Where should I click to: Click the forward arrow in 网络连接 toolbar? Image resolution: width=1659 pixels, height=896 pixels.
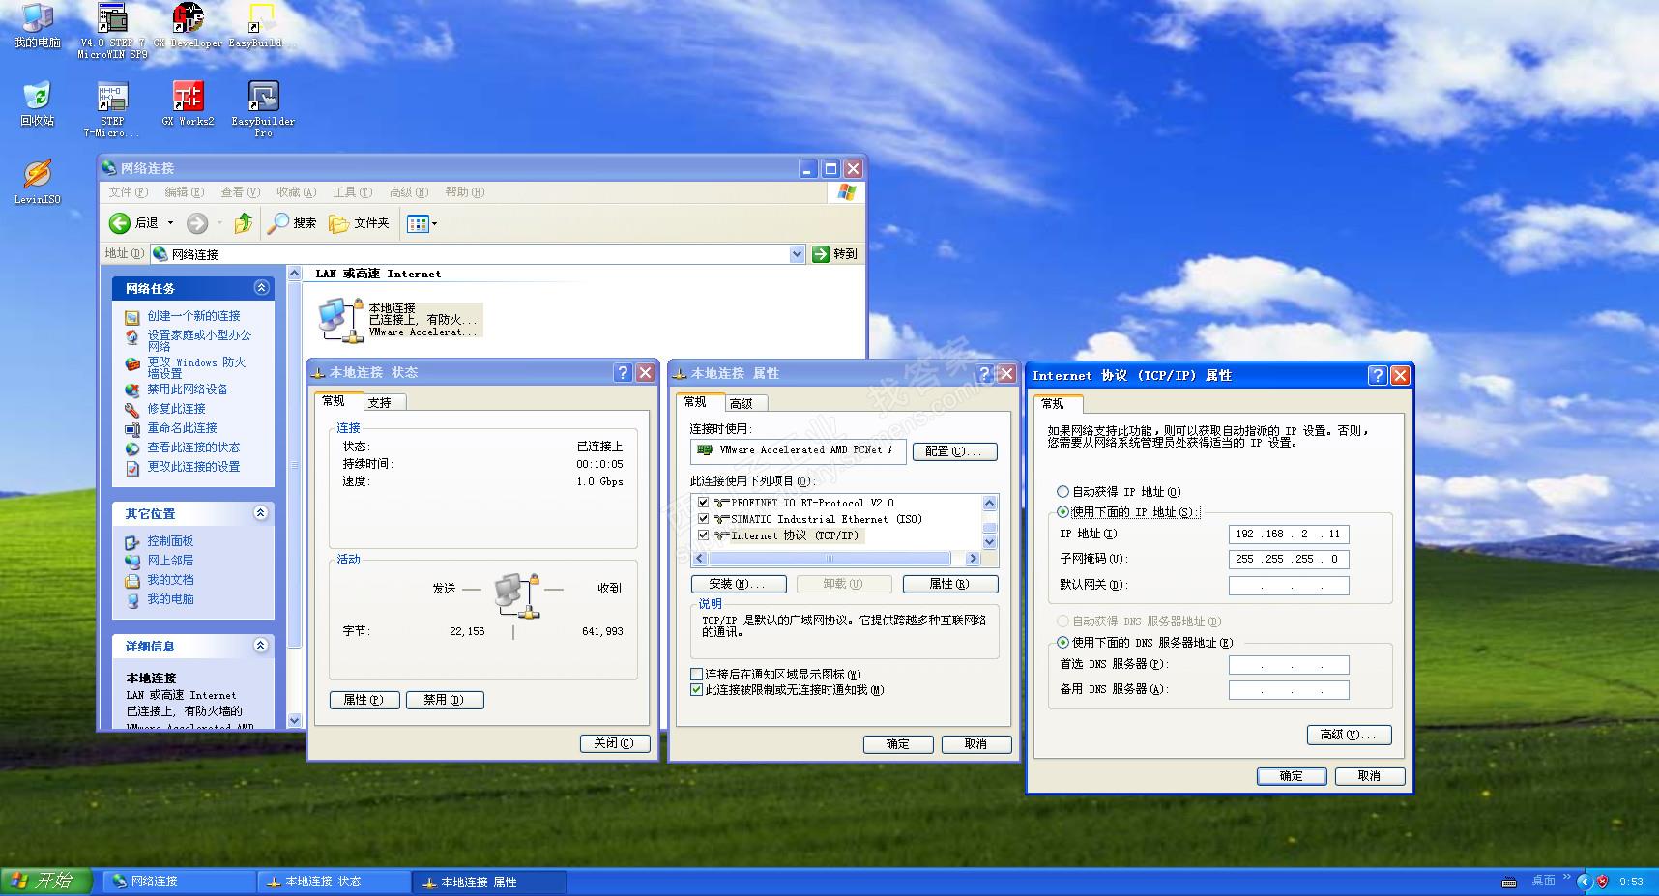tap(197, 223)
